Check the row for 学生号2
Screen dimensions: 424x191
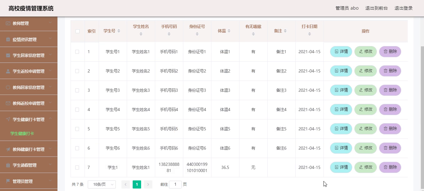point(77,71)
